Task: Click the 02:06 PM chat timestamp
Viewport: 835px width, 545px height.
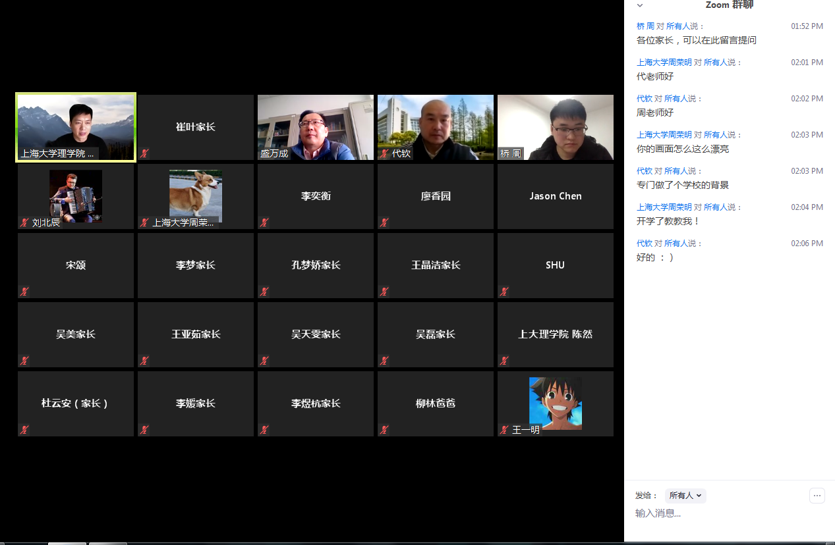Action: [x=807, y=244]
